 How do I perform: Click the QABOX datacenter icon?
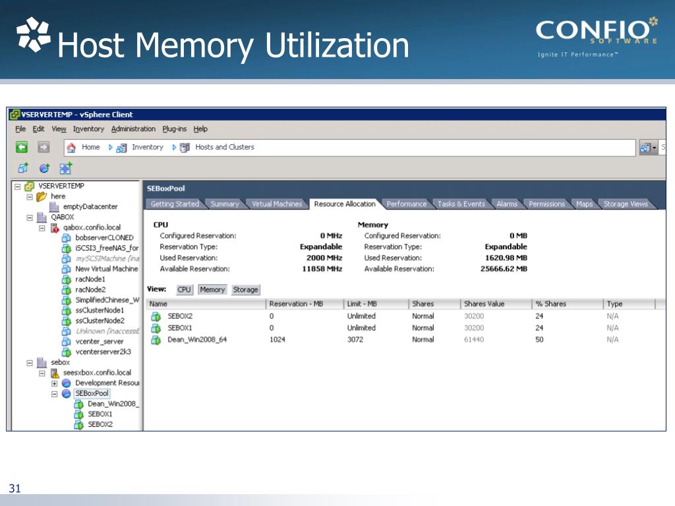point(42,217)
